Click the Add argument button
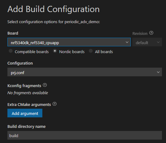 pos(25,113)
